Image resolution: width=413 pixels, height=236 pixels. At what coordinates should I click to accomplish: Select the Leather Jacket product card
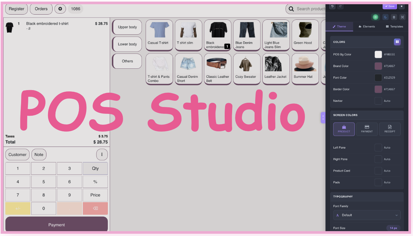tap(275, 69)
